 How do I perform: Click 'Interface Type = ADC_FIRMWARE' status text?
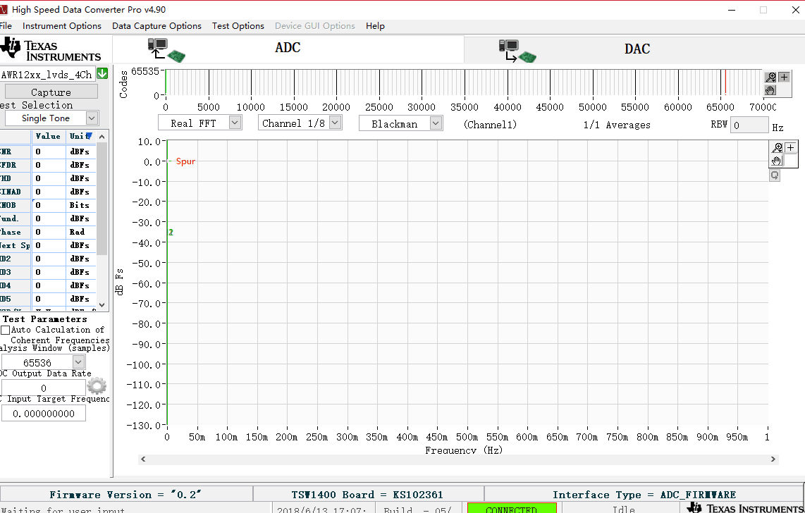click(644, 495)
